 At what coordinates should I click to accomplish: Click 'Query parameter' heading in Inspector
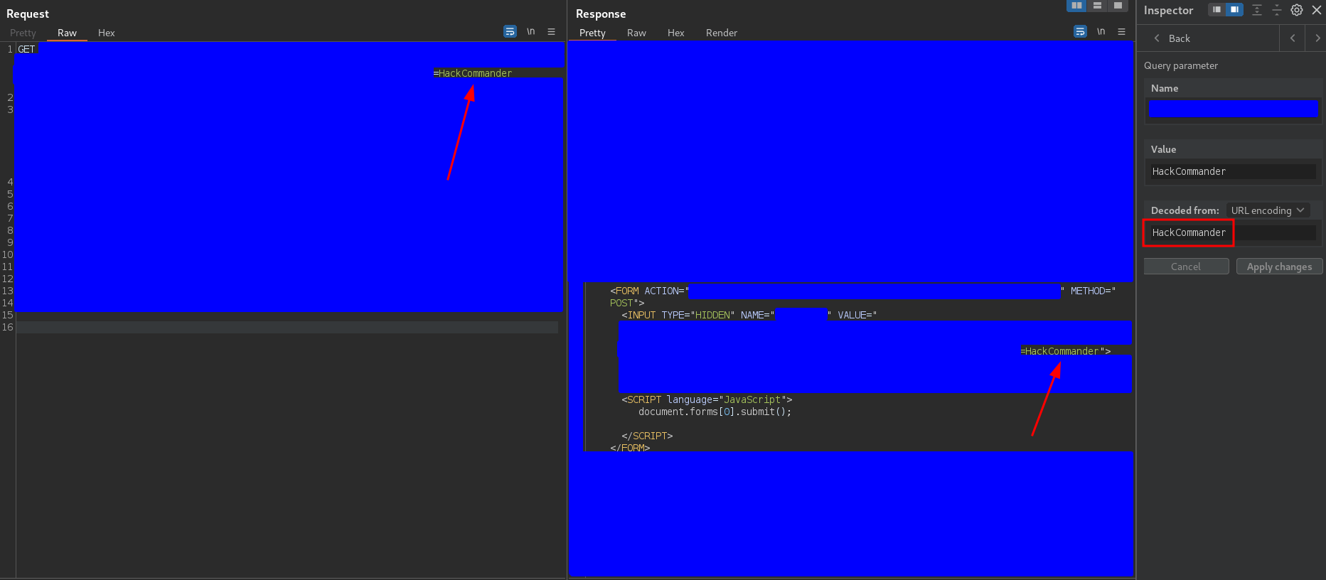pos(1181,65)
